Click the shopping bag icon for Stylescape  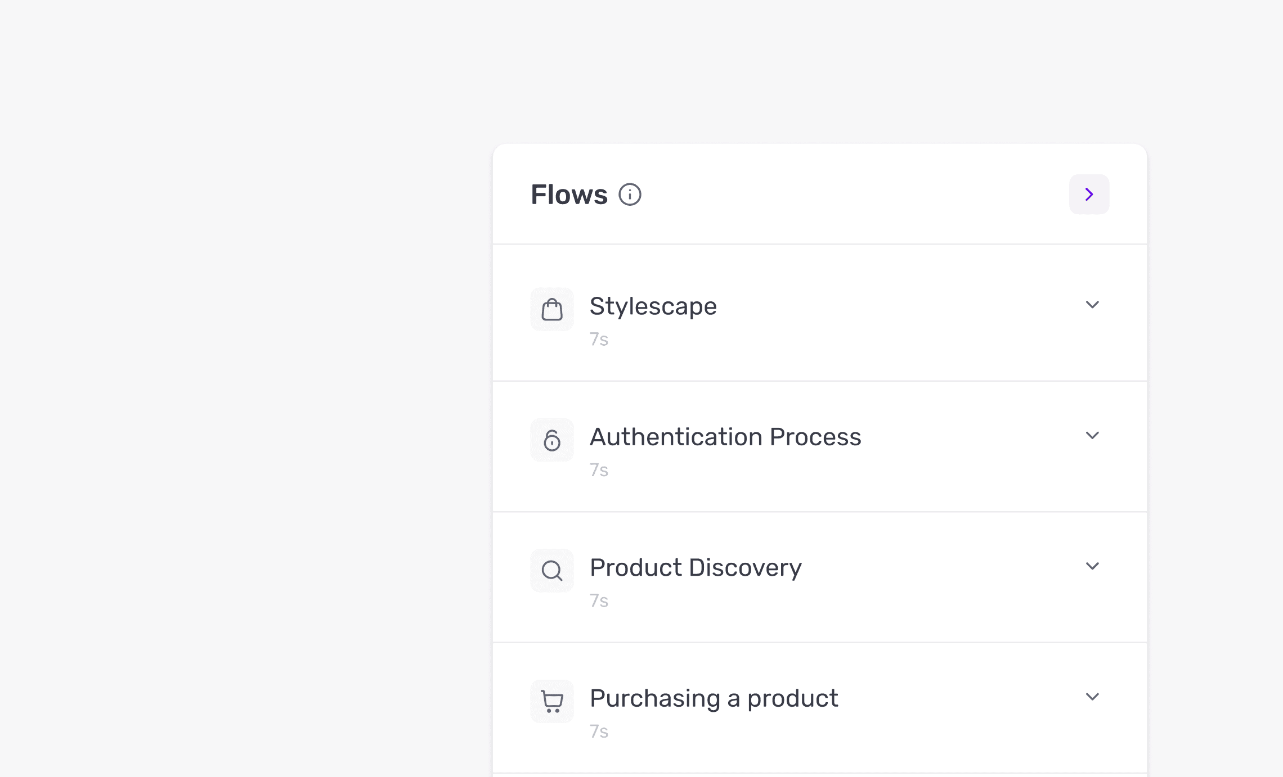point(552,309)
